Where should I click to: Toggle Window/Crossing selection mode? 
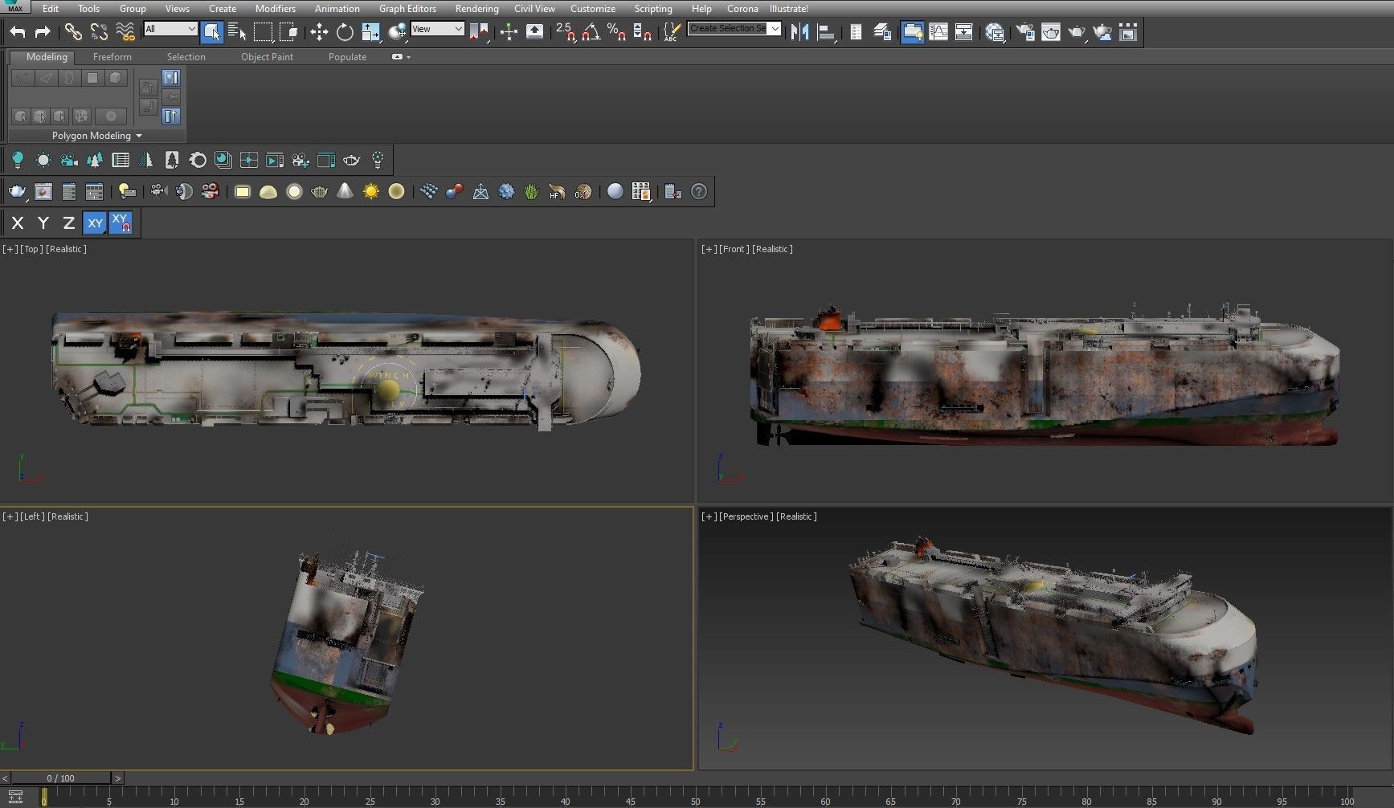[x=288, y=32]
